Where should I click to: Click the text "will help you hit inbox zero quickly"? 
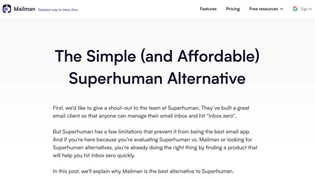pyautogui.click(x=94, y=155)
